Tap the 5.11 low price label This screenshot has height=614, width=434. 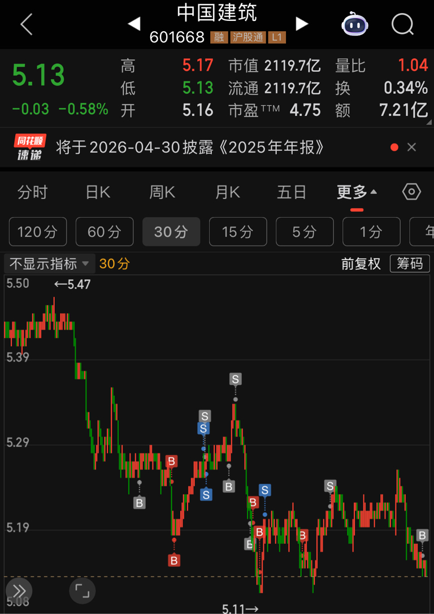tap(240, 608)
